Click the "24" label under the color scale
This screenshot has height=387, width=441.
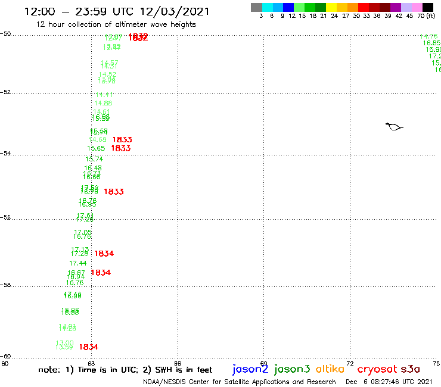pyautogui.click(x=334, y=15)
